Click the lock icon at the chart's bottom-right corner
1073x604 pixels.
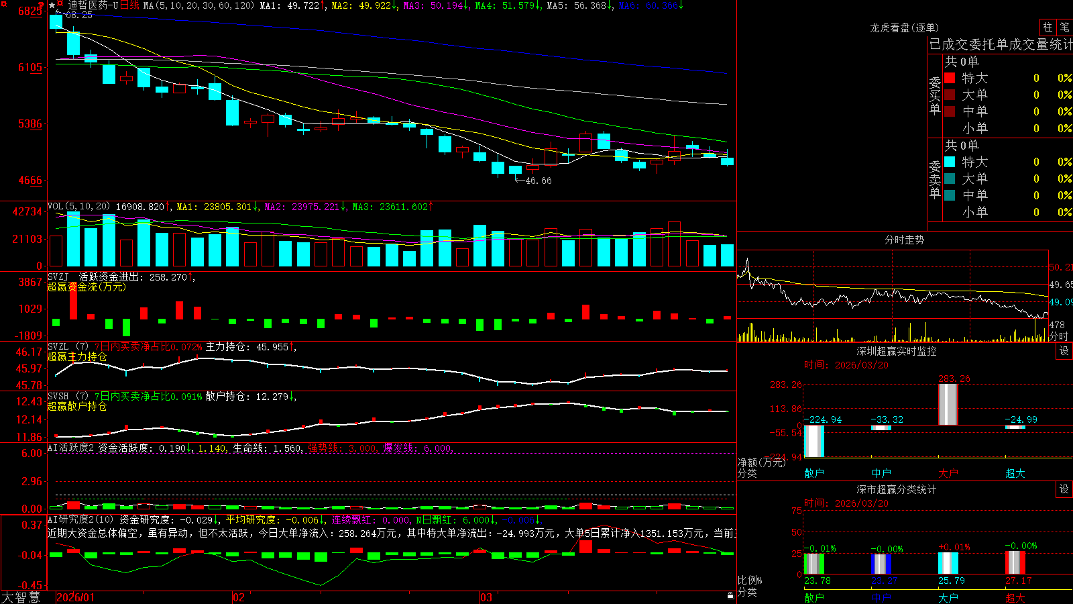coord(731,595)
